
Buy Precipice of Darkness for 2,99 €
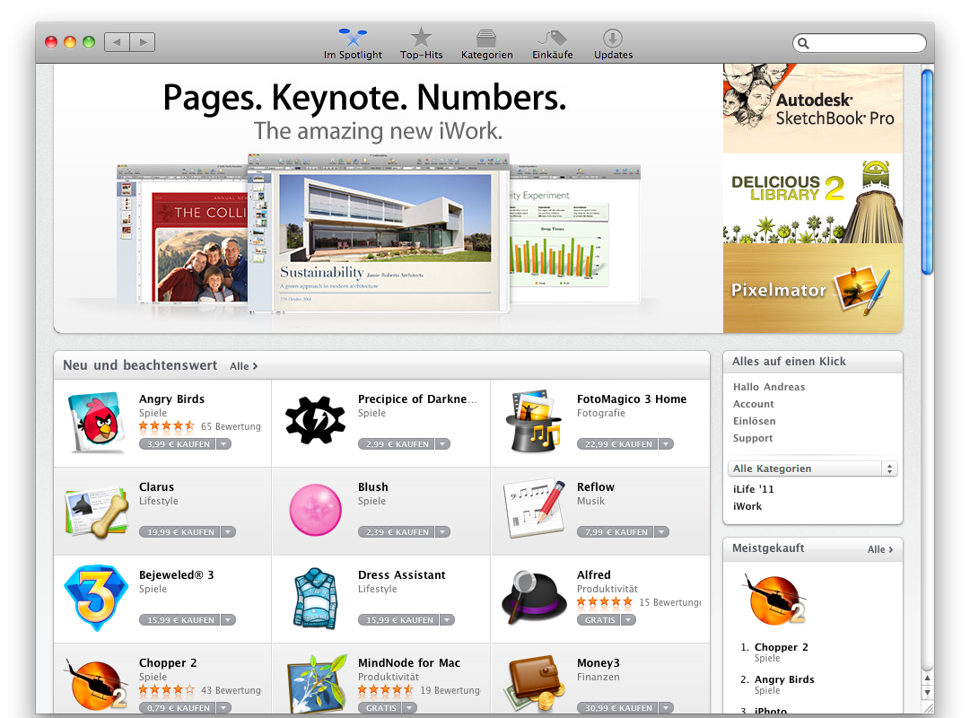pos(397,443)
